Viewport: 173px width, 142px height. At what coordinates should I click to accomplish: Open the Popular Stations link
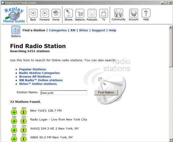pyautogui.click(x=33, y=69)
